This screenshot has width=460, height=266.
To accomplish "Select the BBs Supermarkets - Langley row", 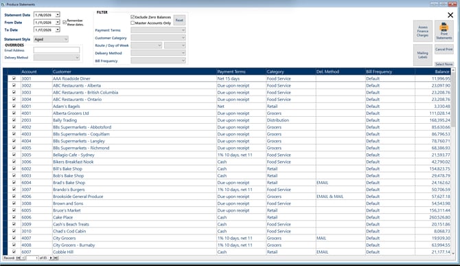I will (x=229, y=141).
